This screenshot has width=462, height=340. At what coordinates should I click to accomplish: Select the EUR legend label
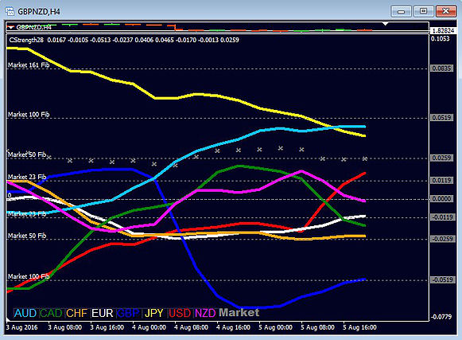click(103, 313)
